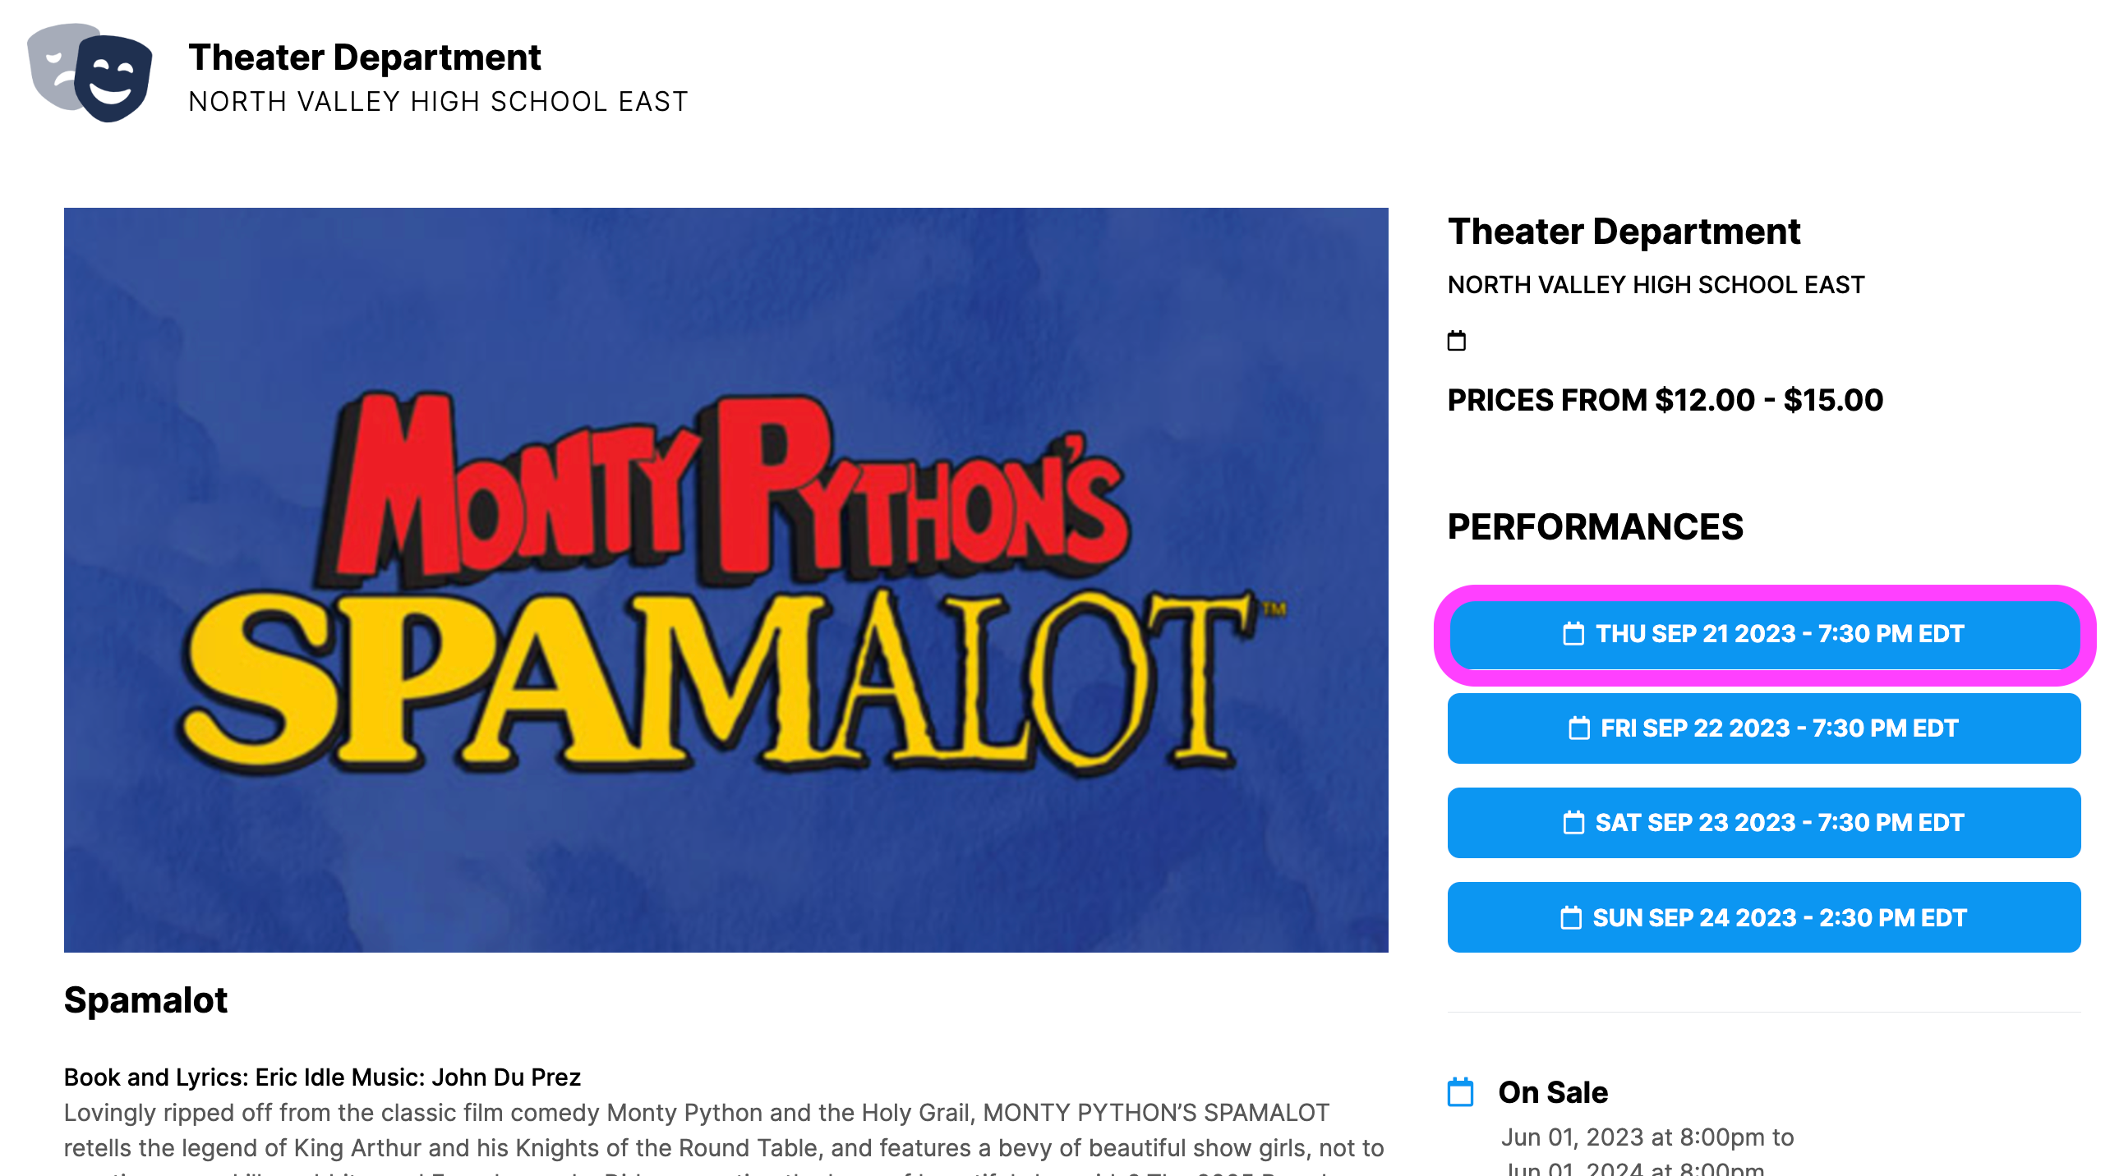Click the Performances section heading
2110x1176 pixels.
tap(1595, 527)
